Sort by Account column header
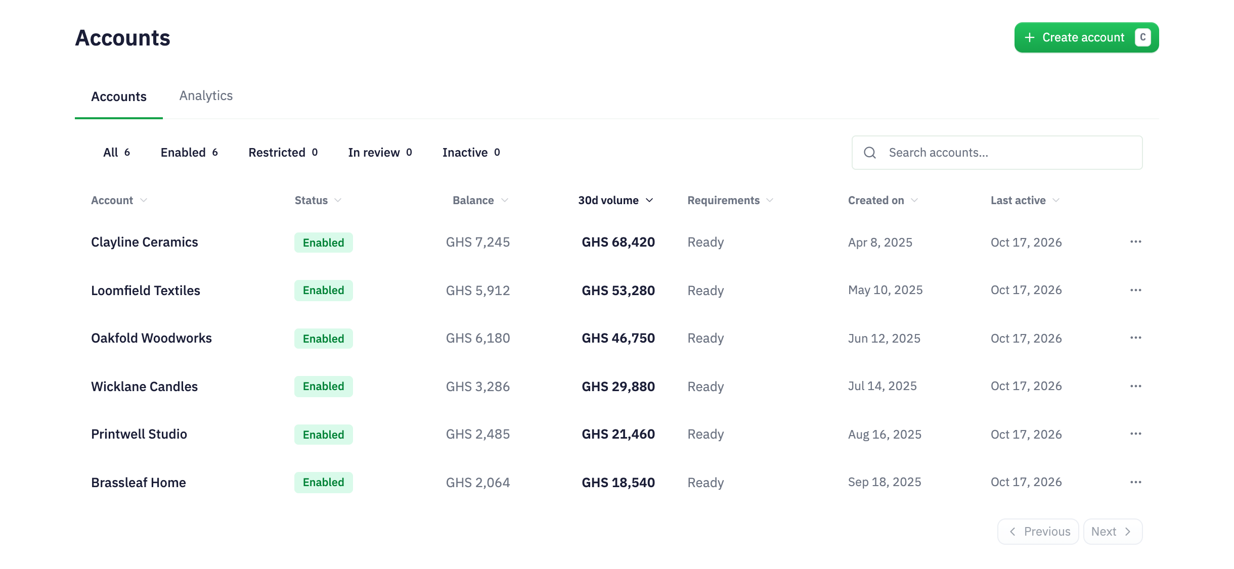Screen dimensions: 1234x569 pyautogui.click(x=119, y=201)
